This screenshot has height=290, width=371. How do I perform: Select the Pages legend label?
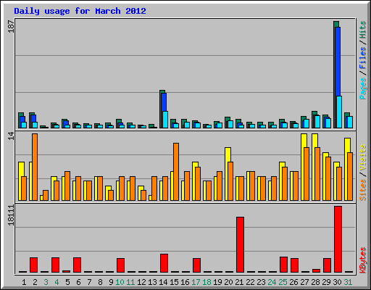[x=362, y=88]
